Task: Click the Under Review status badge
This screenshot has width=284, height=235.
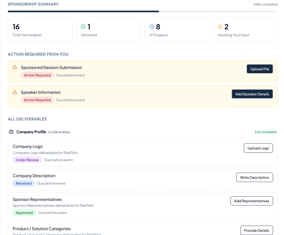Action: 27,160
